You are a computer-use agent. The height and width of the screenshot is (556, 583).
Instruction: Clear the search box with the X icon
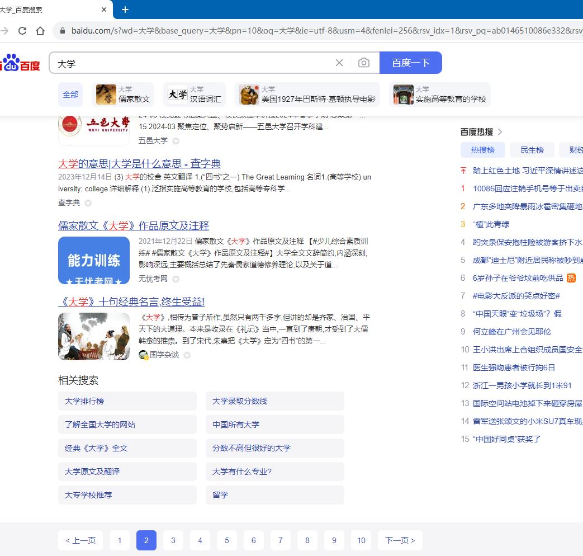point(339,63)
